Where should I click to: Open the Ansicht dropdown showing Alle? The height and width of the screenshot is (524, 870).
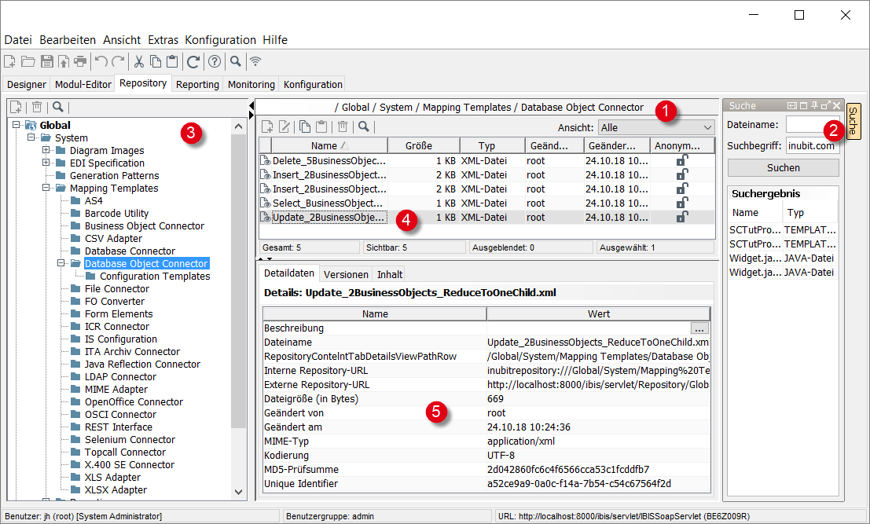pyautogui.click(x=655, y=127)
